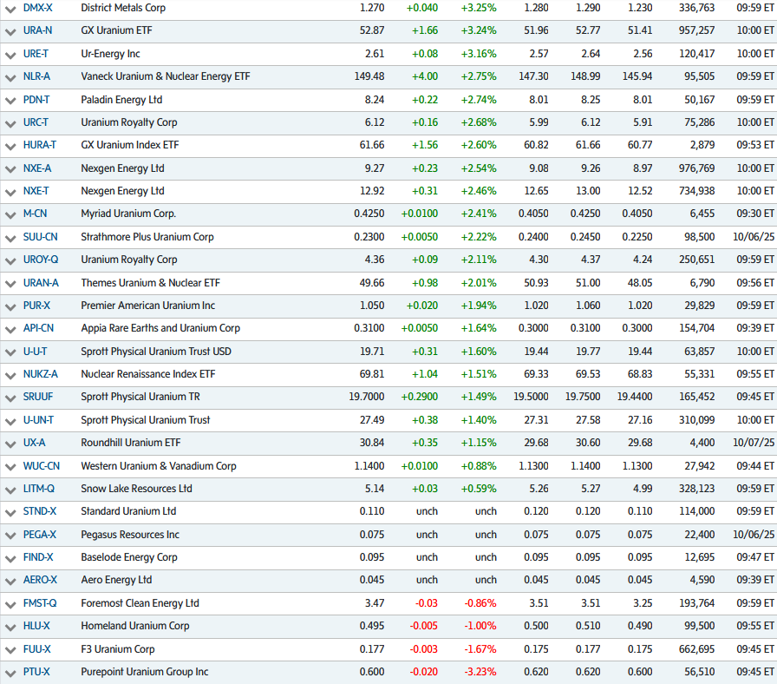Expand the chevron beside PTU-X
777x684 pixels.
pos(10,672)
